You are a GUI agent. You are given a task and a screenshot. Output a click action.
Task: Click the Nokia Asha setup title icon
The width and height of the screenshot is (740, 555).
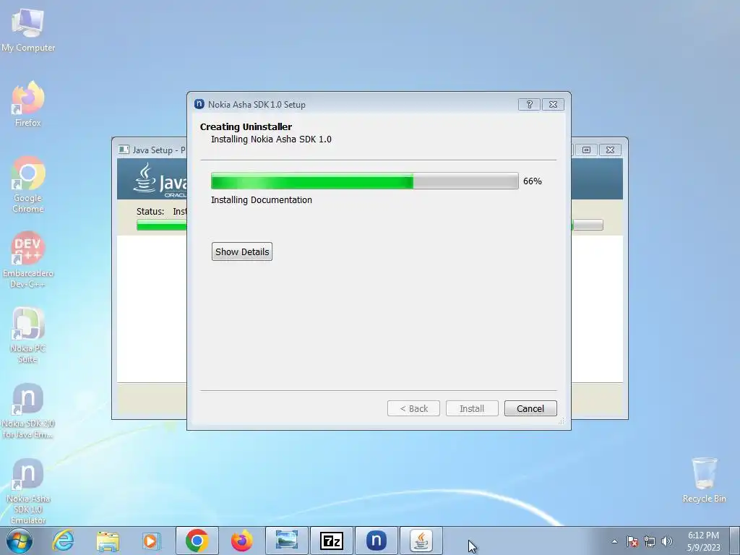pos(199,104)
